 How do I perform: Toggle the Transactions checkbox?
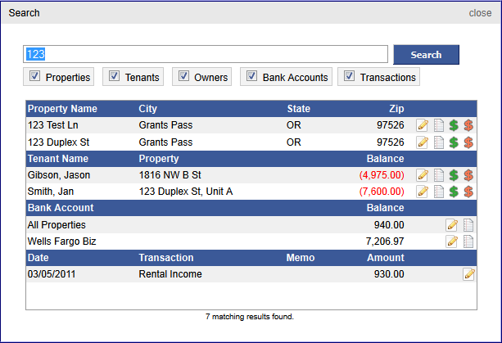[349, 76]
